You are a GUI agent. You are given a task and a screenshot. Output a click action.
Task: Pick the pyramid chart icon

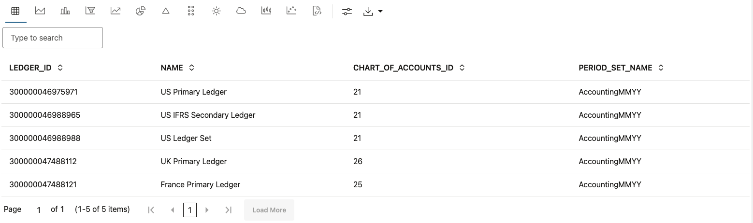click(166, 11)
